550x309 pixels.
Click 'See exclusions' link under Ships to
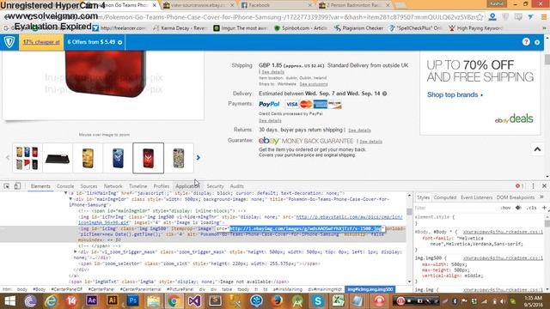click(313, 84)
